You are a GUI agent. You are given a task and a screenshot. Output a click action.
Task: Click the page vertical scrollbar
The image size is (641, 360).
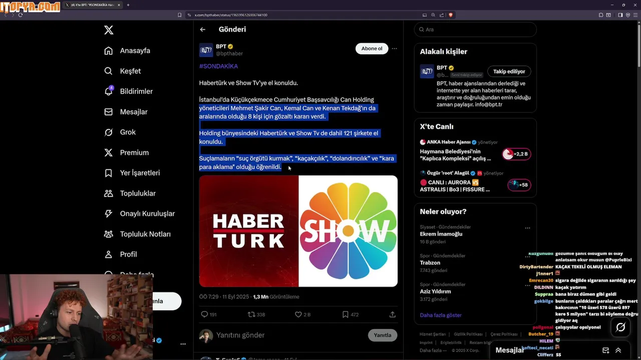coord(638,45)
